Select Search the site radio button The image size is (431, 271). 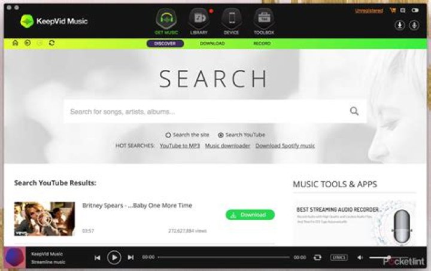click(x=168, y=135)
